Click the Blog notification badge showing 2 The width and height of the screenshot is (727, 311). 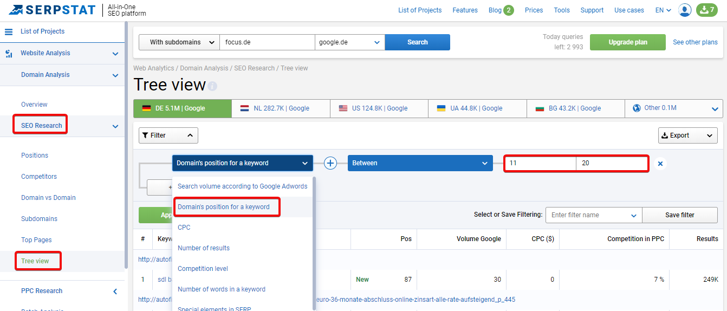[508, 10]
